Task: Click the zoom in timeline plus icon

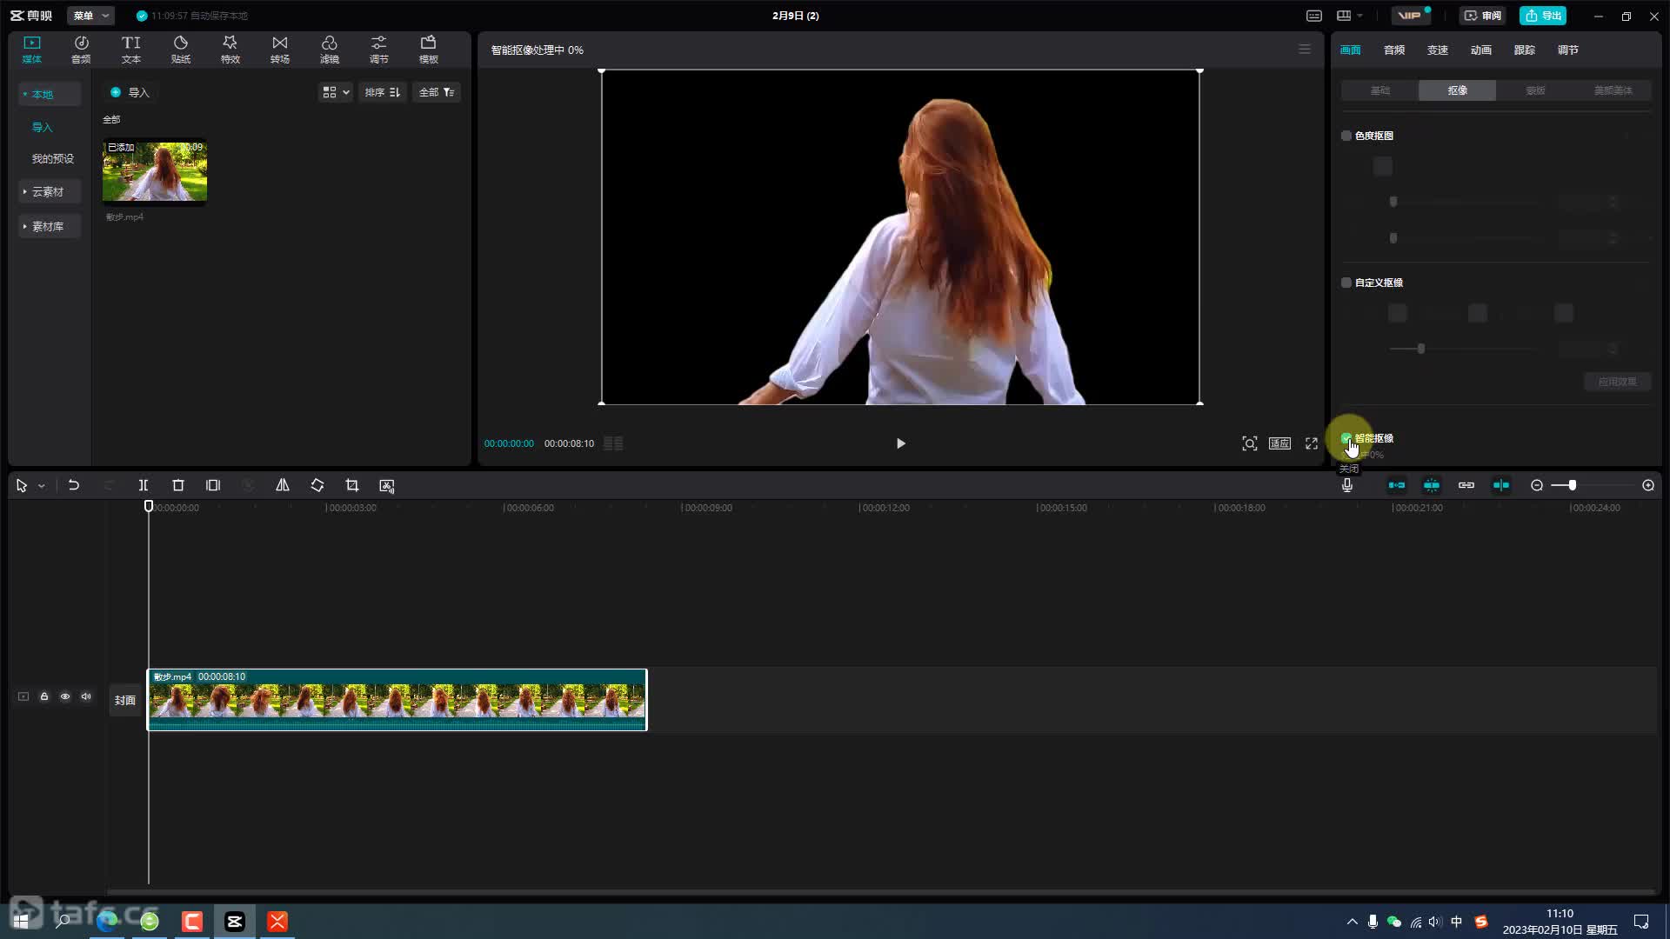Action: [1648, 485]
